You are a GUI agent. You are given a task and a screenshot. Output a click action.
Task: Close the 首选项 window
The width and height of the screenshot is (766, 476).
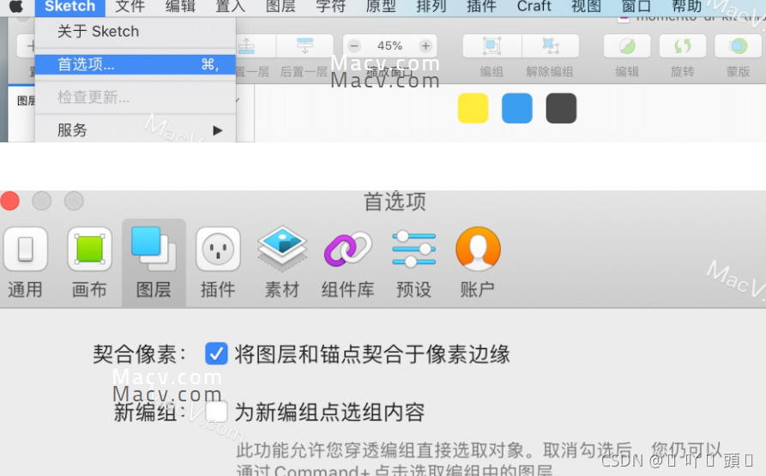coord(9,202)
